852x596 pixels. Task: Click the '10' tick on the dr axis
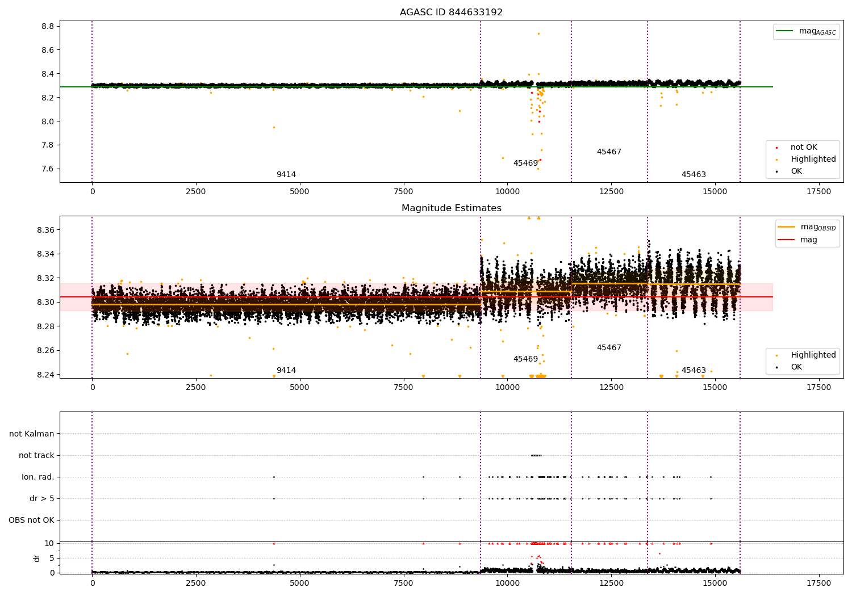click(49, 544)
